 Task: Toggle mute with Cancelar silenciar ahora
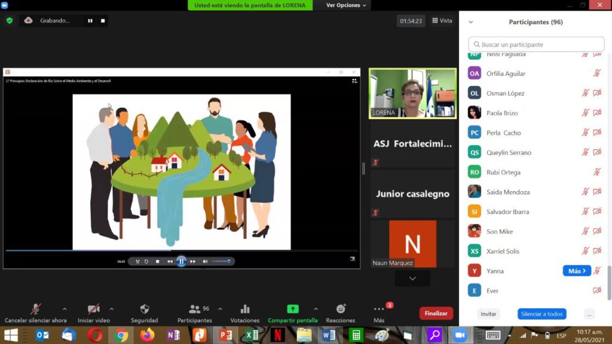click(x=36, y=309)
